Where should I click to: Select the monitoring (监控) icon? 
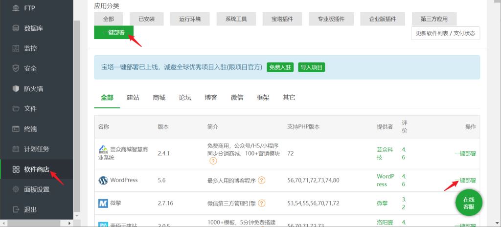[16, 48]
